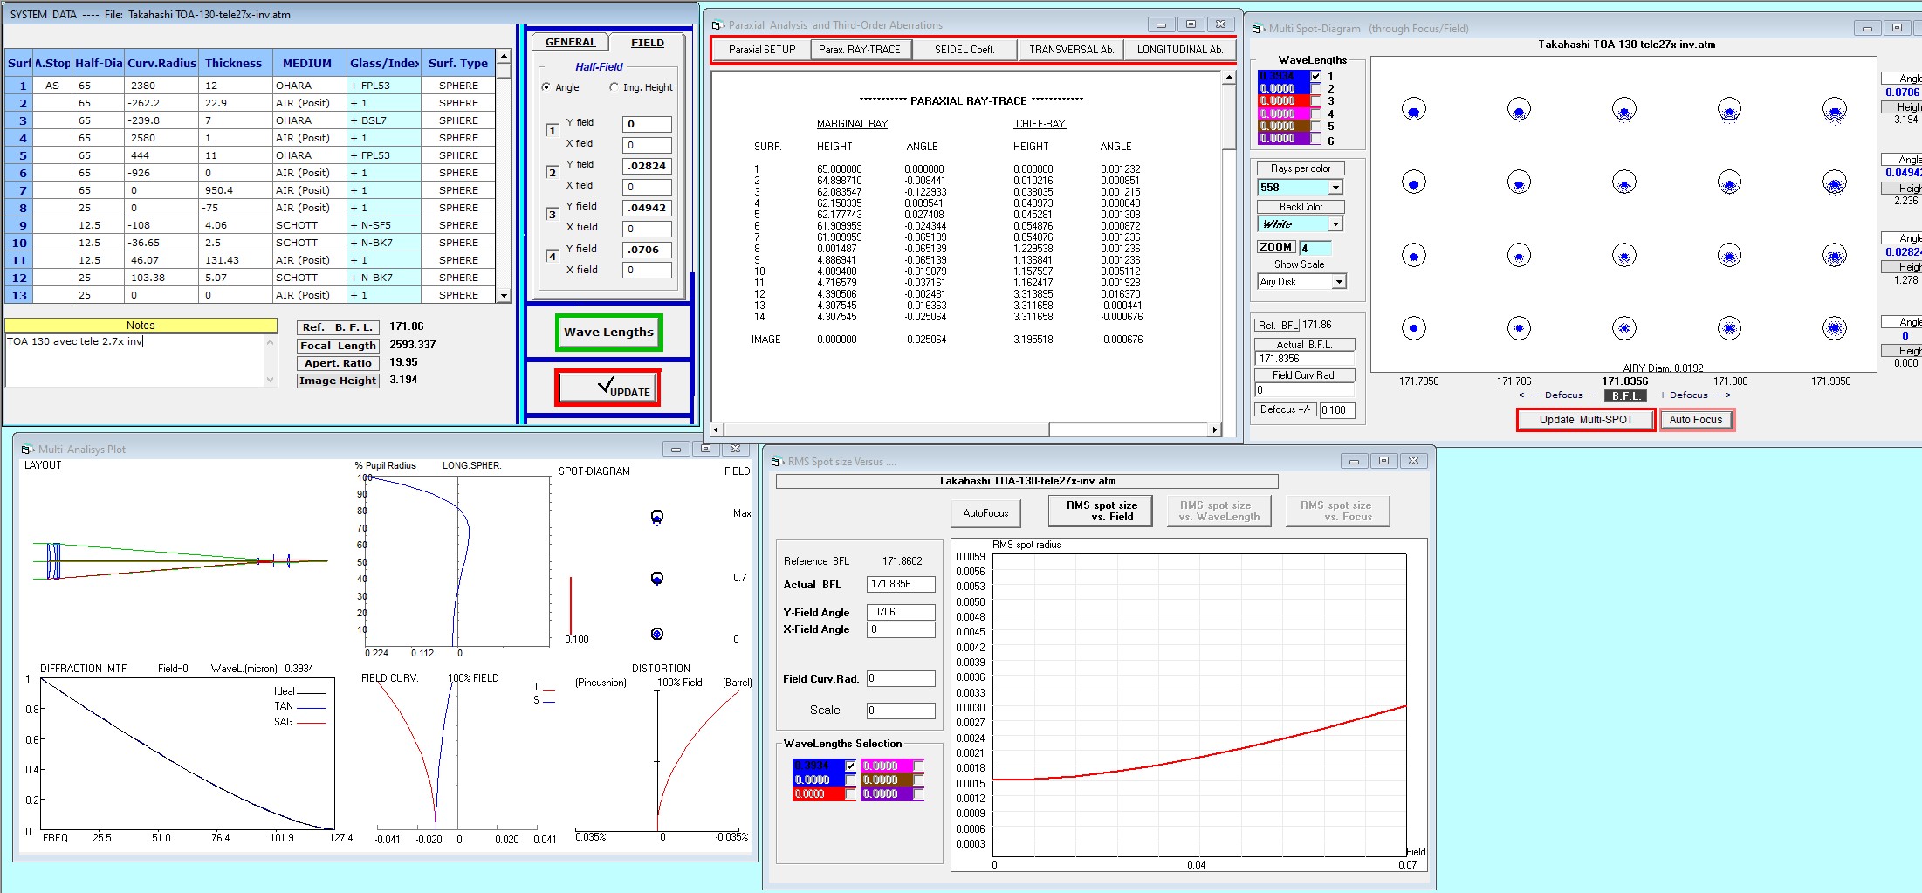The width and height of the screenshot is (1922, 893).
Task: Click right arrow of paraxial horizontal scrollbar
Action: 1214,429
